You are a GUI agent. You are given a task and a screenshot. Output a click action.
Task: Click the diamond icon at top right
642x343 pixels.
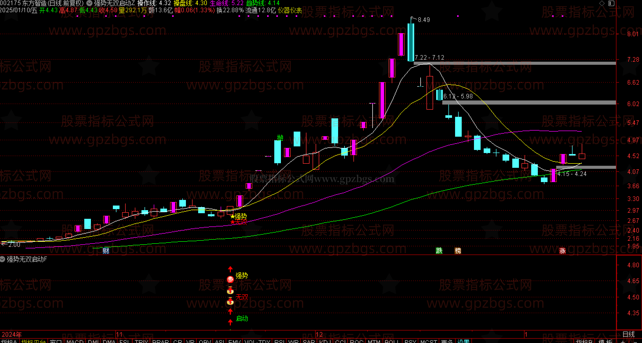tap(602, 3)
